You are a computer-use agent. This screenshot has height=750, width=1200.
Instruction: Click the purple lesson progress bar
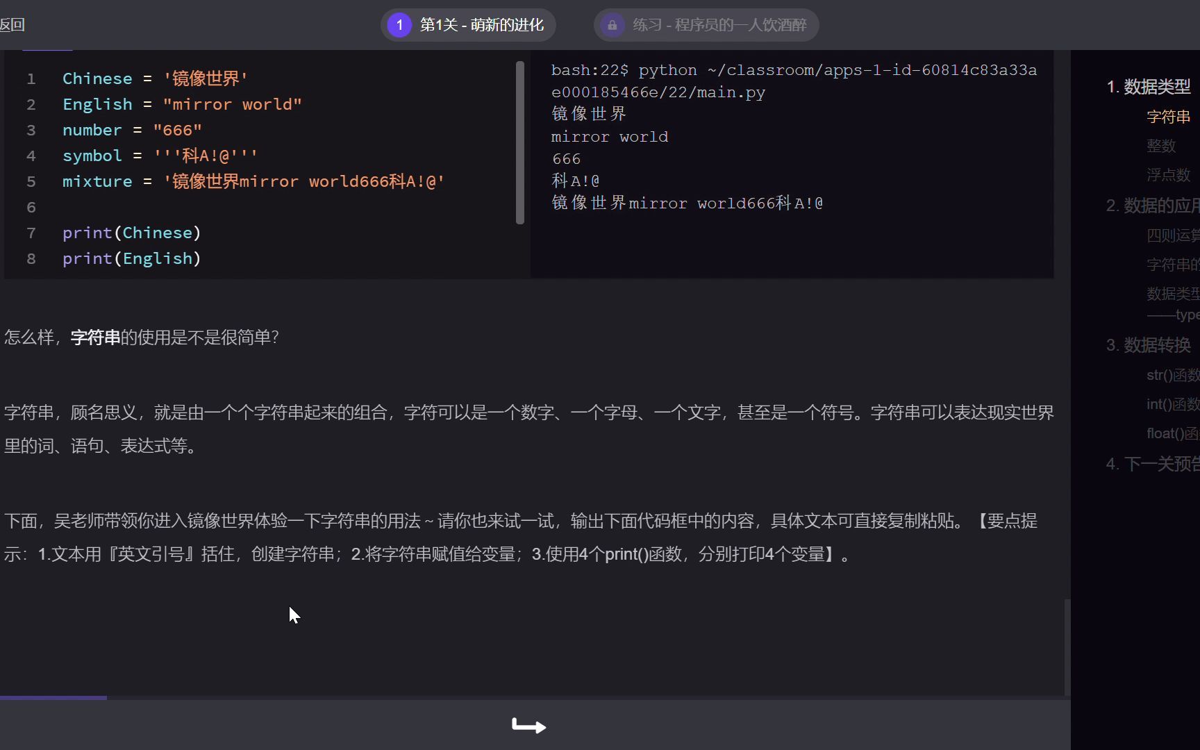pos(53,697)
